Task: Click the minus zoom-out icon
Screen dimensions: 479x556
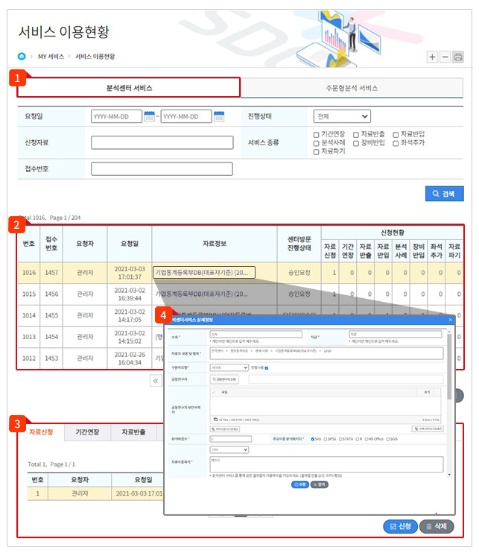Action: 445,57
